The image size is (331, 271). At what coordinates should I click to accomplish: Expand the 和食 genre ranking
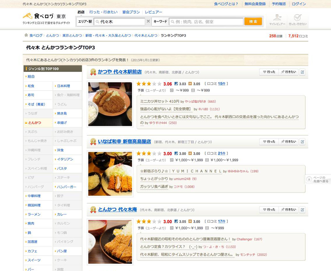(x=31, y=86)
